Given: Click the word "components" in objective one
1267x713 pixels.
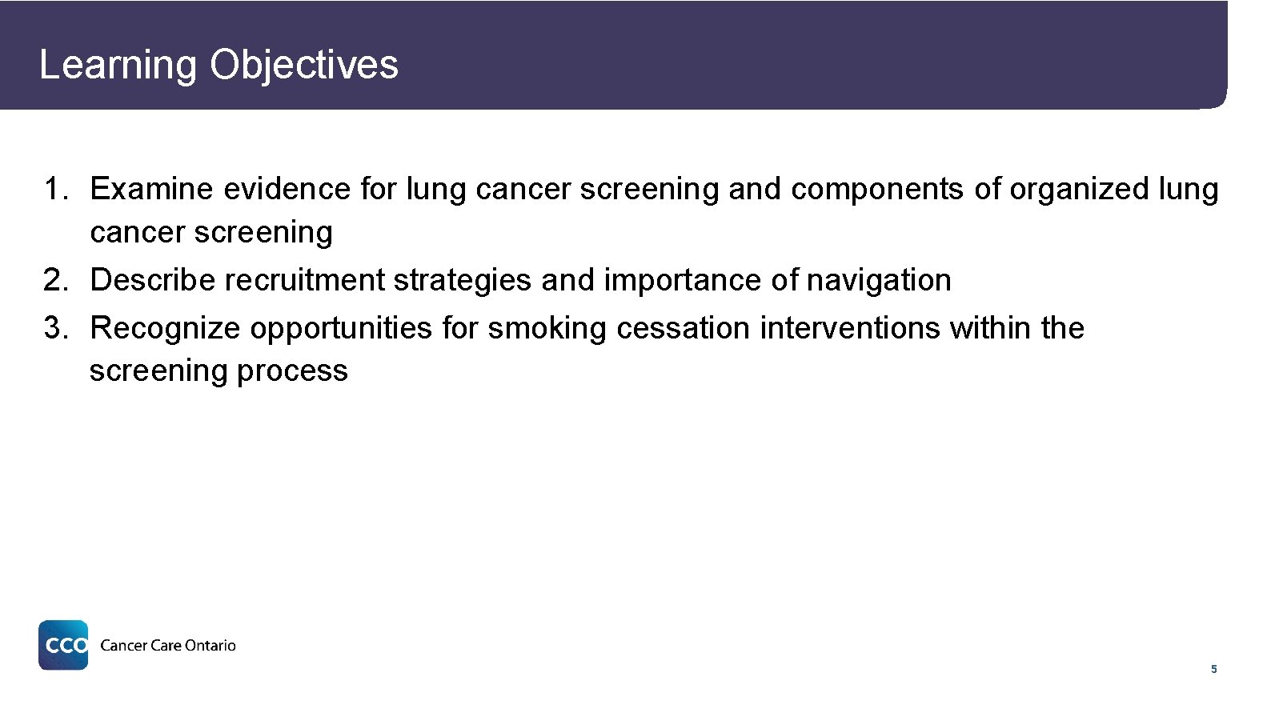Looking at the screenshot, I should coord(877,190).
